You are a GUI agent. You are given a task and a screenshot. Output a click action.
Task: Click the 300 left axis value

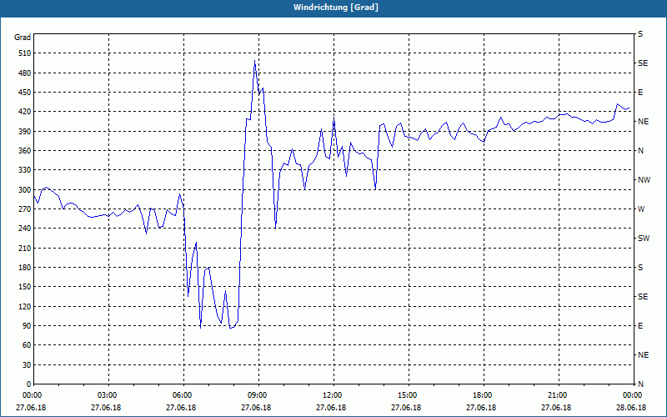tap(24, 190)
